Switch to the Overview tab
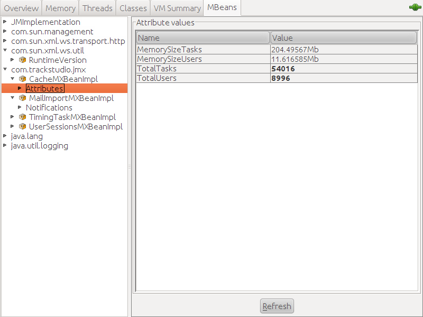Screen dimensions: 423x317 (21, 8)
